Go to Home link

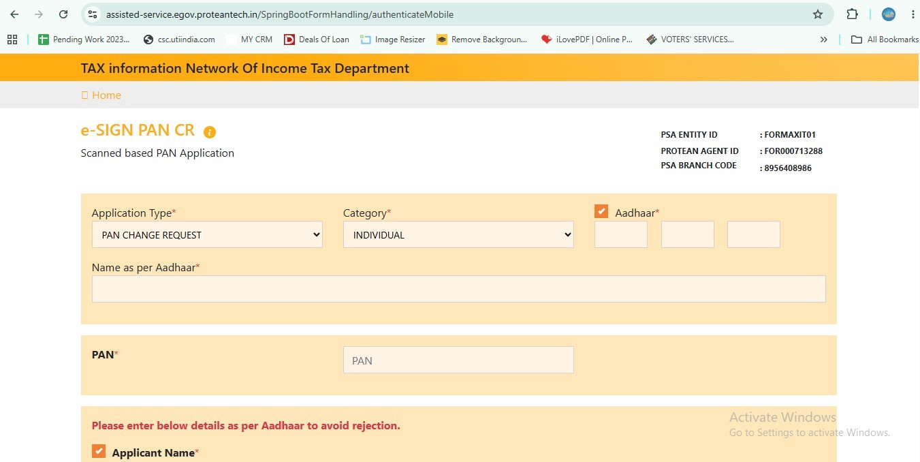click(x=101, y=95)
